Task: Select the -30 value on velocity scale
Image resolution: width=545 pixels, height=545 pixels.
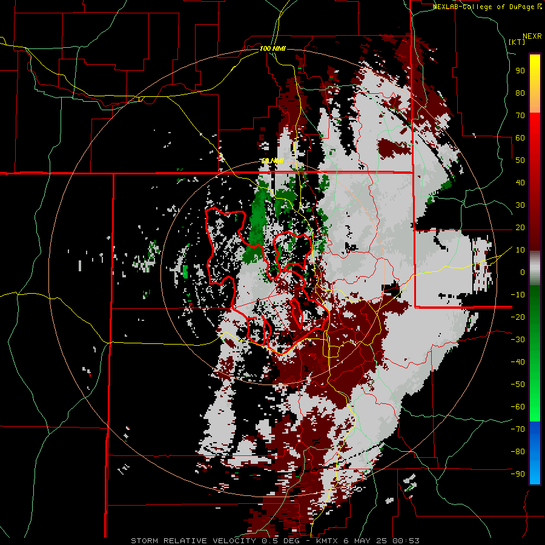Action: coord(518,340)
